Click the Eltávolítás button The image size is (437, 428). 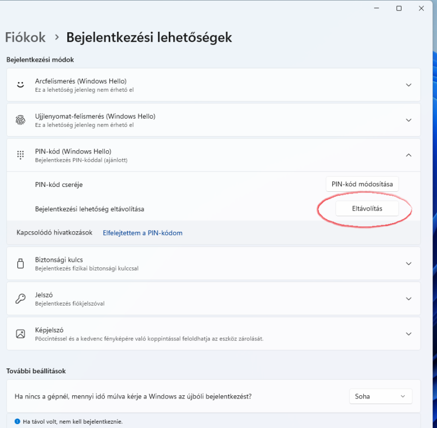pos(367,209)
